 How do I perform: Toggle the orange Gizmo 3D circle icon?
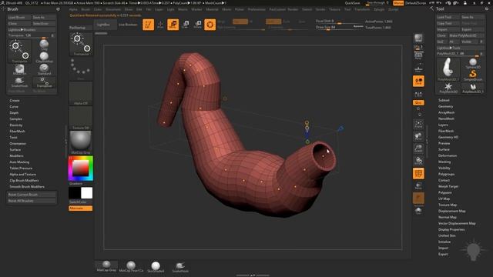[x=210, y=25]
